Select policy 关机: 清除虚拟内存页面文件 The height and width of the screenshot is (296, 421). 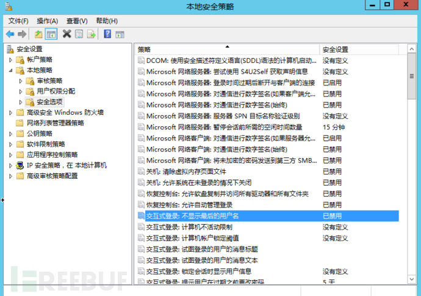186,171
